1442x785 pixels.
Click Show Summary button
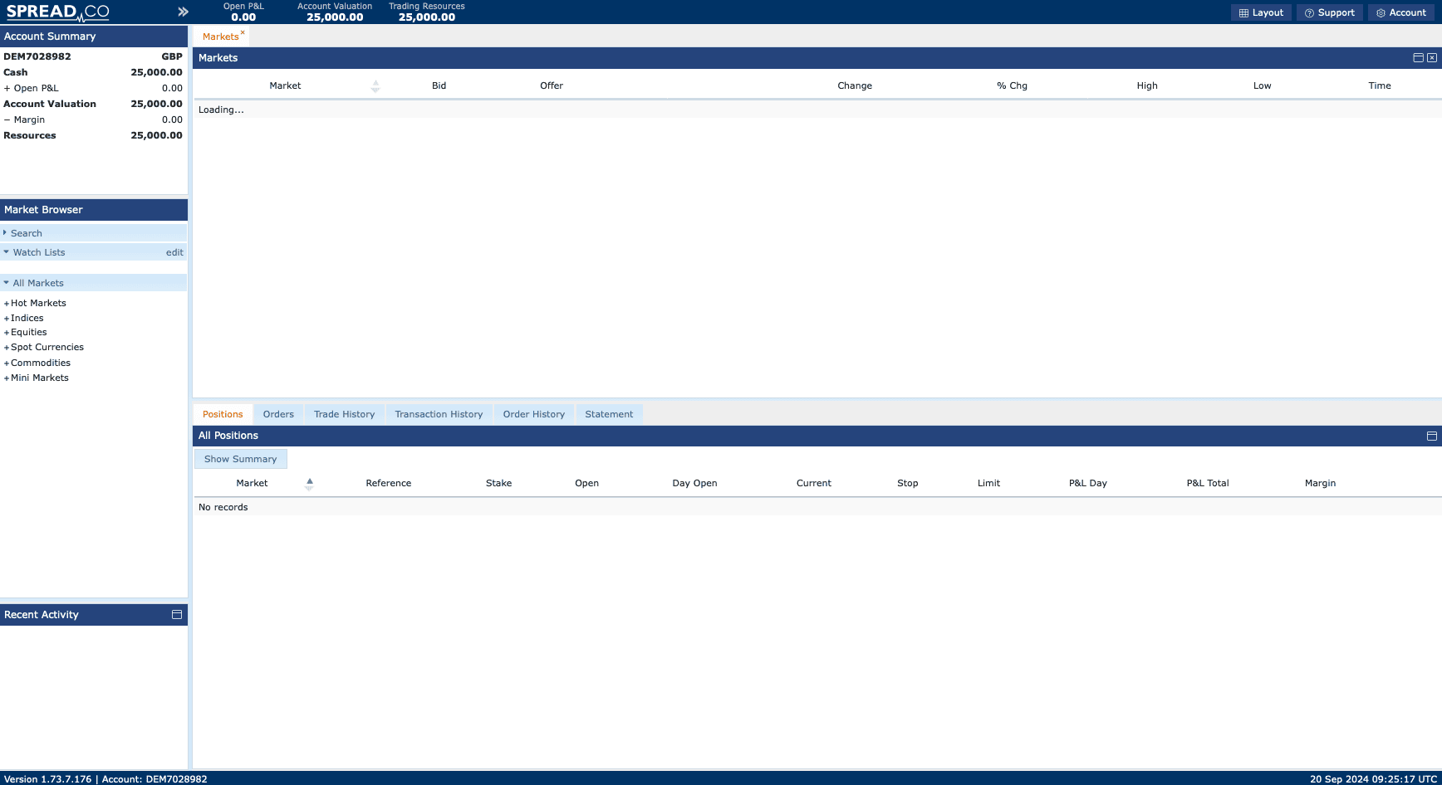click(240, 459)
